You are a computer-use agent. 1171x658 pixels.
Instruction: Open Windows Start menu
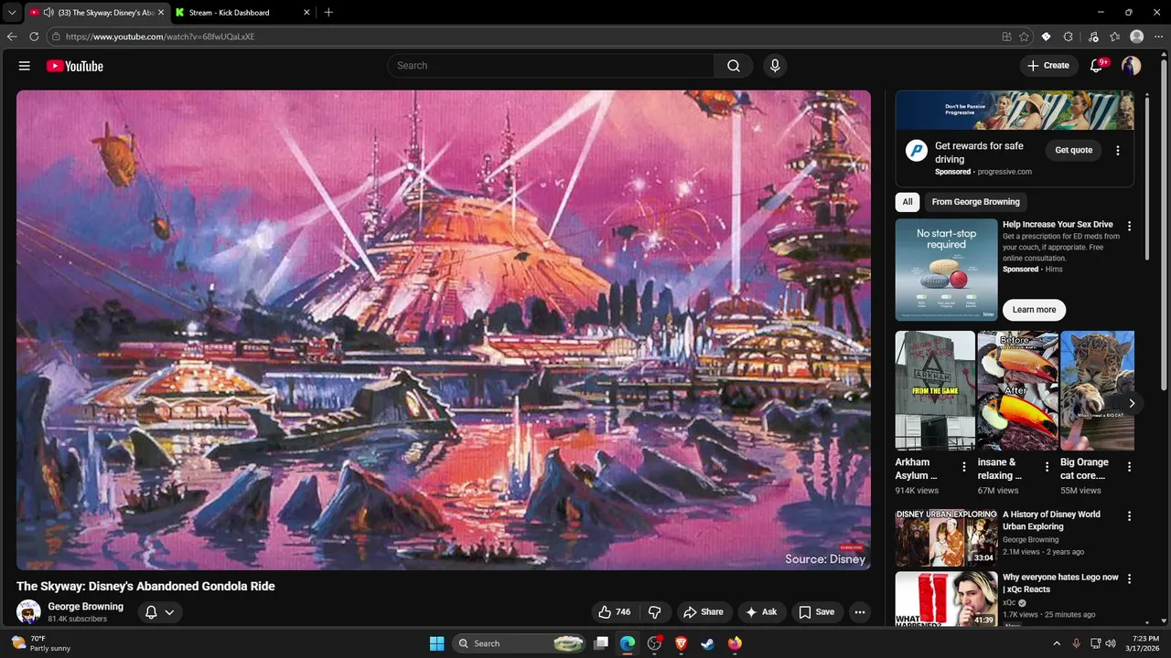pos(436,643)
